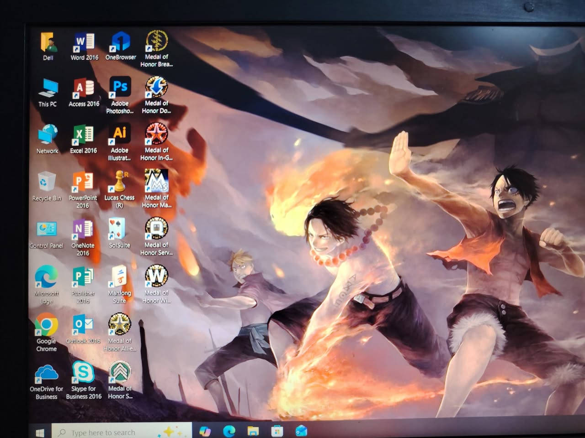585x438 pixels.
Task: Open Copilot from the taskbar
Action: (205, 431)
